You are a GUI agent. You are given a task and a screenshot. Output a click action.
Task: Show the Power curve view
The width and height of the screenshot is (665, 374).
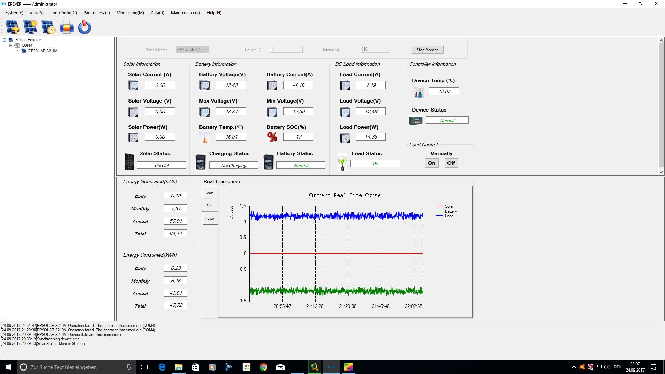[x=210, y=219]
